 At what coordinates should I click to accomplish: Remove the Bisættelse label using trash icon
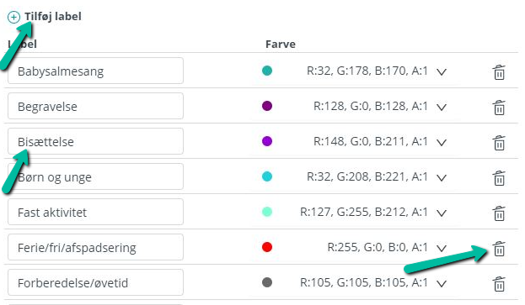click(499, 143)
